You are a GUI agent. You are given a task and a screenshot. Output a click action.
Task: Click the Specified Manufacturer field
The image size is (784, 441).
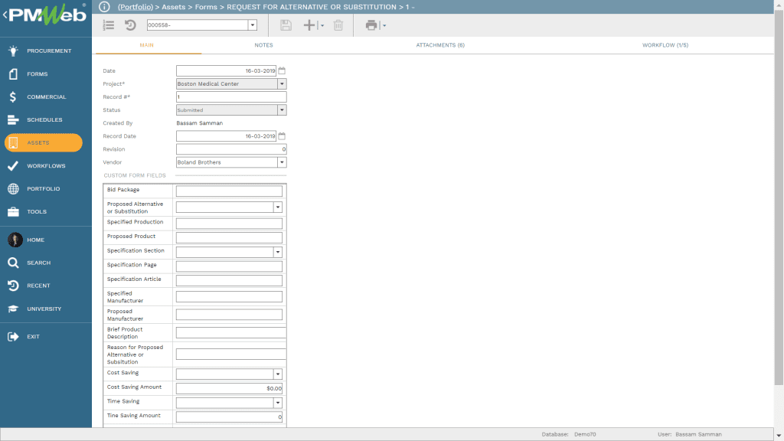(x=229, y=297)
